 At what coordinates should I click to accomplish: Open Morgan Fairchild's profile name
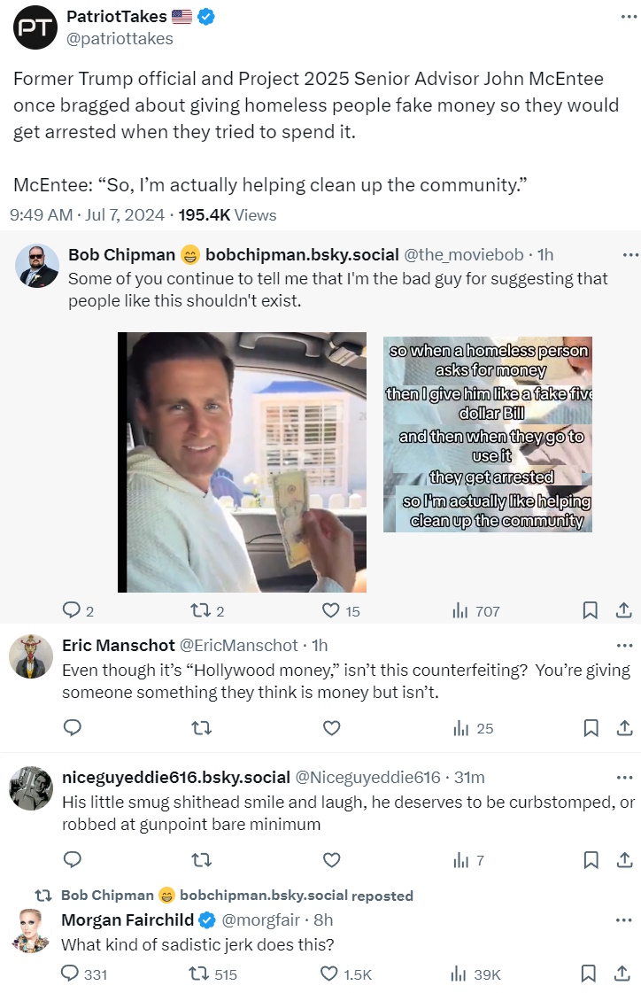click(127, 920)
